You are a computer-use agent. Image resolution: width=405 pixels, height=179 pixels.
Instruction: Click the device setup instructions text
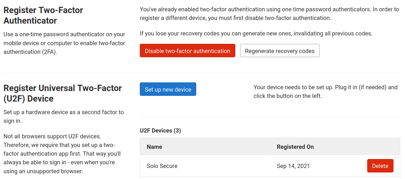pyautogui.click(x=325, y=91)
